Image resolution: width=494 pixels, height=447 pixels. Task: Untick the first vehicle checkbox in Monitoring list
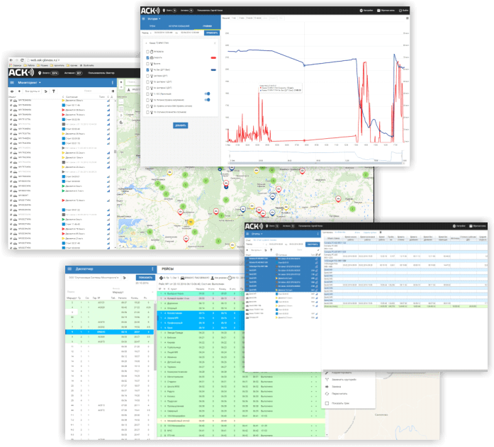[11, 101]
